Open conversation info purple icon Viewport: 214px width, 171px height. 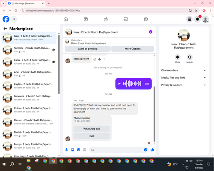(x=151, y=32)
